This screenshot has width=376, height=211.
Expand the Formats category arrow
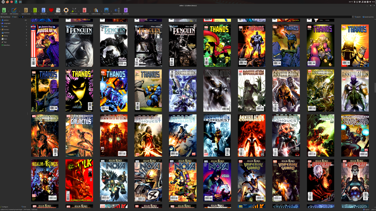pyautogui.click(x=1, y=30)
